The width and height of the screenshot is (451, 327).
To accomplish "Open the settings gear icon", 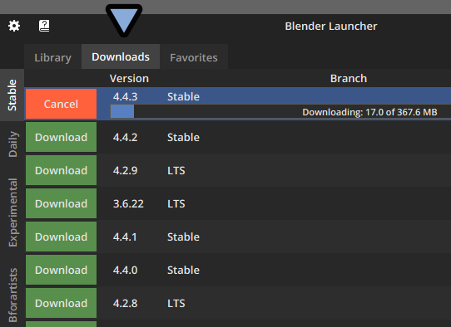I will point(14,26).
